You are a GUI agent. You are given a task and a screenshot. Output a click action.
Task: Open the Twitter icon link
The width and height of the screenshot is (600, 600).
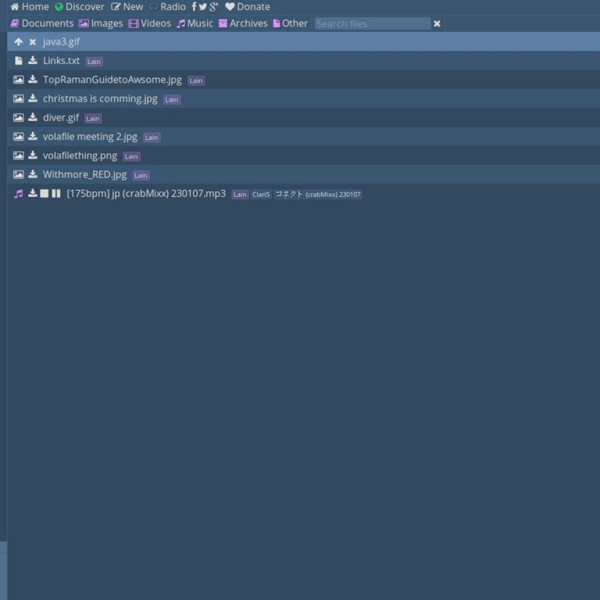coord(203,6)
